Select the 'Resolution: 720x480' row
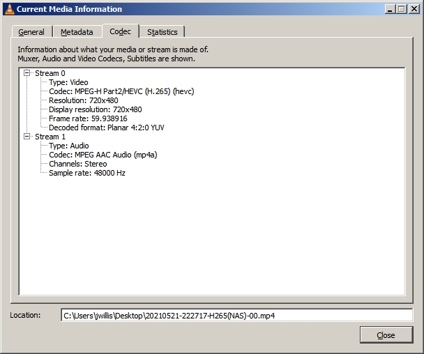Image resolution: width=424 pixels, height=354 pixels. pos(83,100)
